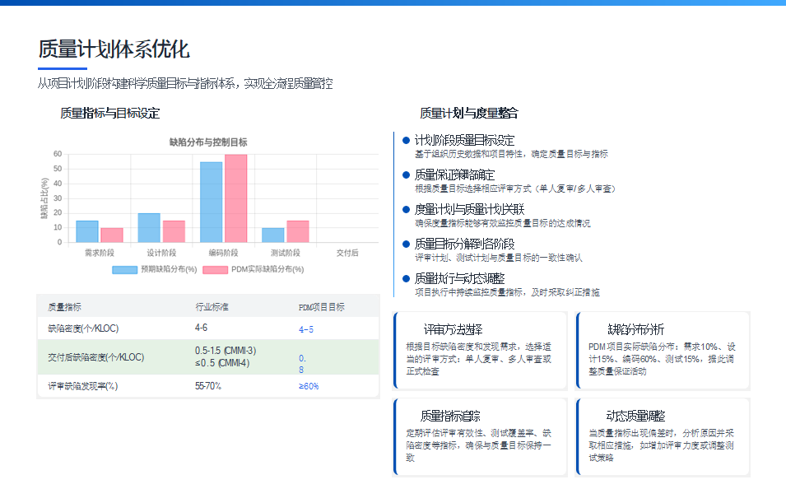Select the blue ≥60% target value
The image size is (786, 489).
pos(309,386)
